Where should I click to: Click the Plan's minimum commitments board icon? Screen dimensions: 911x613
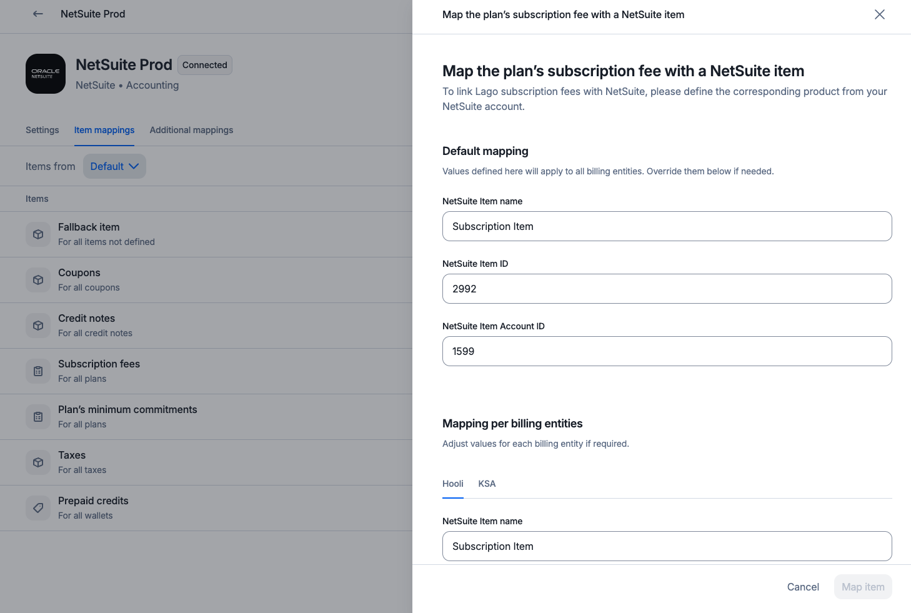(x=38, y=417)
